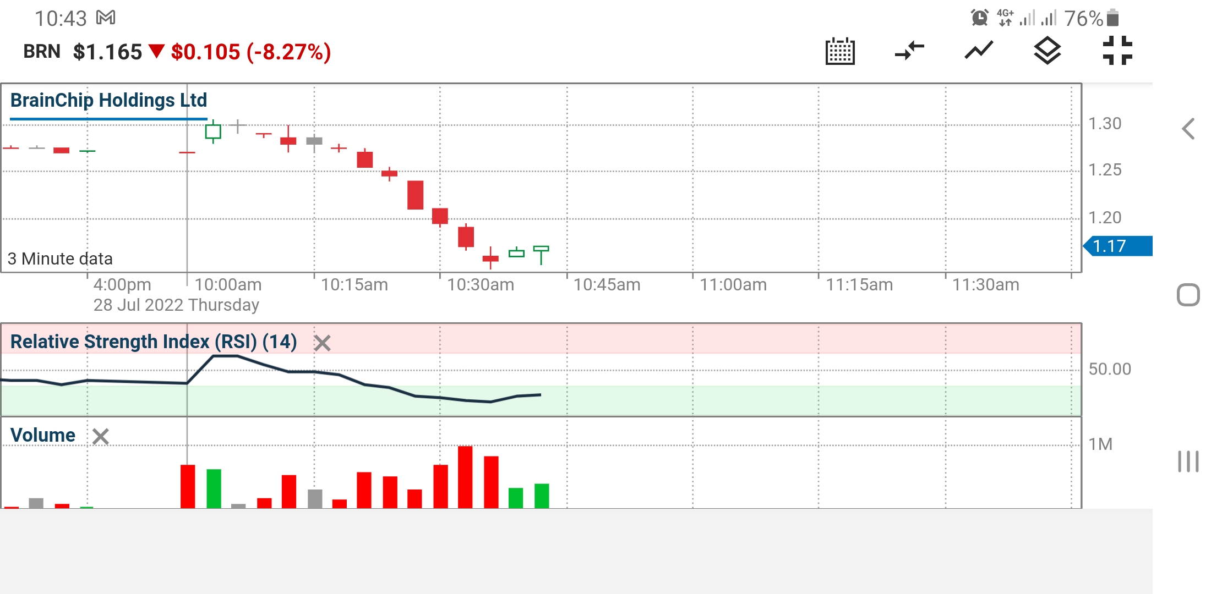Select BrainChip Holdings Ltd title
The image size is (1222, 594).
click(x=108, y=100)
